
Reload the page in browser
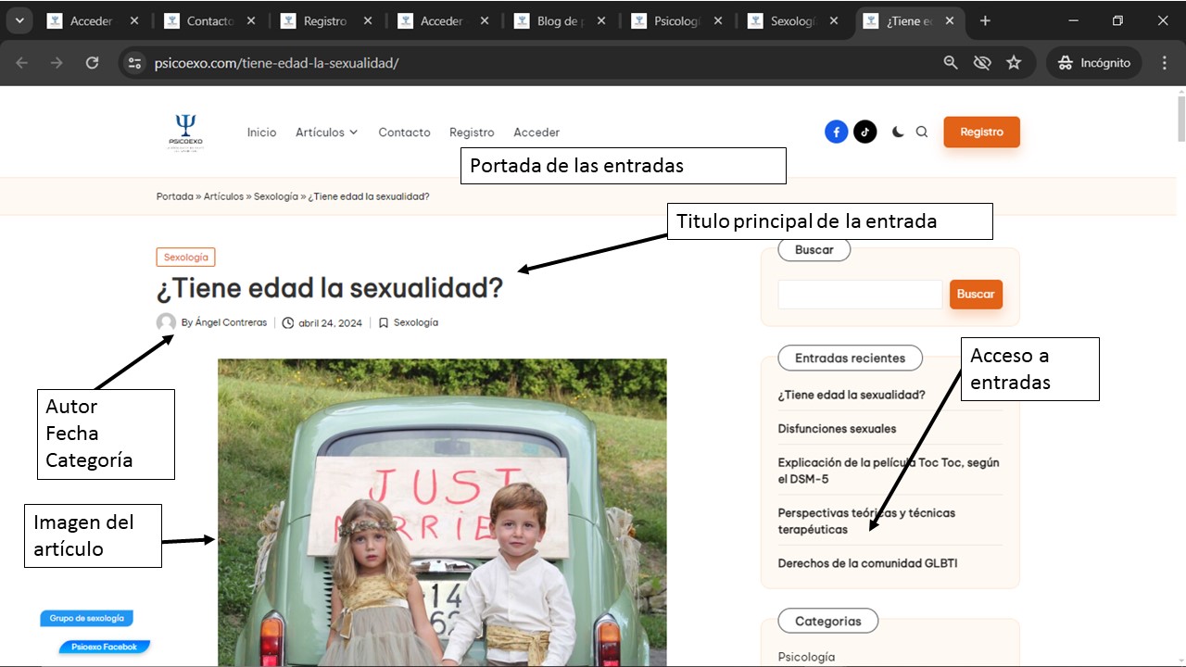(92, 63)
